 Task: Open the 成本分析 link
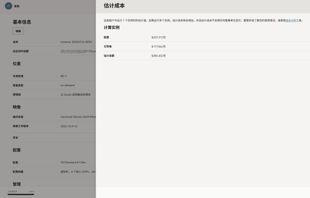coord(290,20)
